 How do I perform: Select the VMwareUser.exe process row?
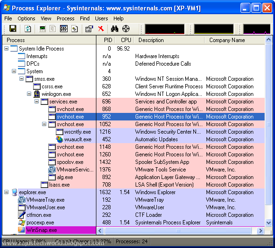(133, 207)
